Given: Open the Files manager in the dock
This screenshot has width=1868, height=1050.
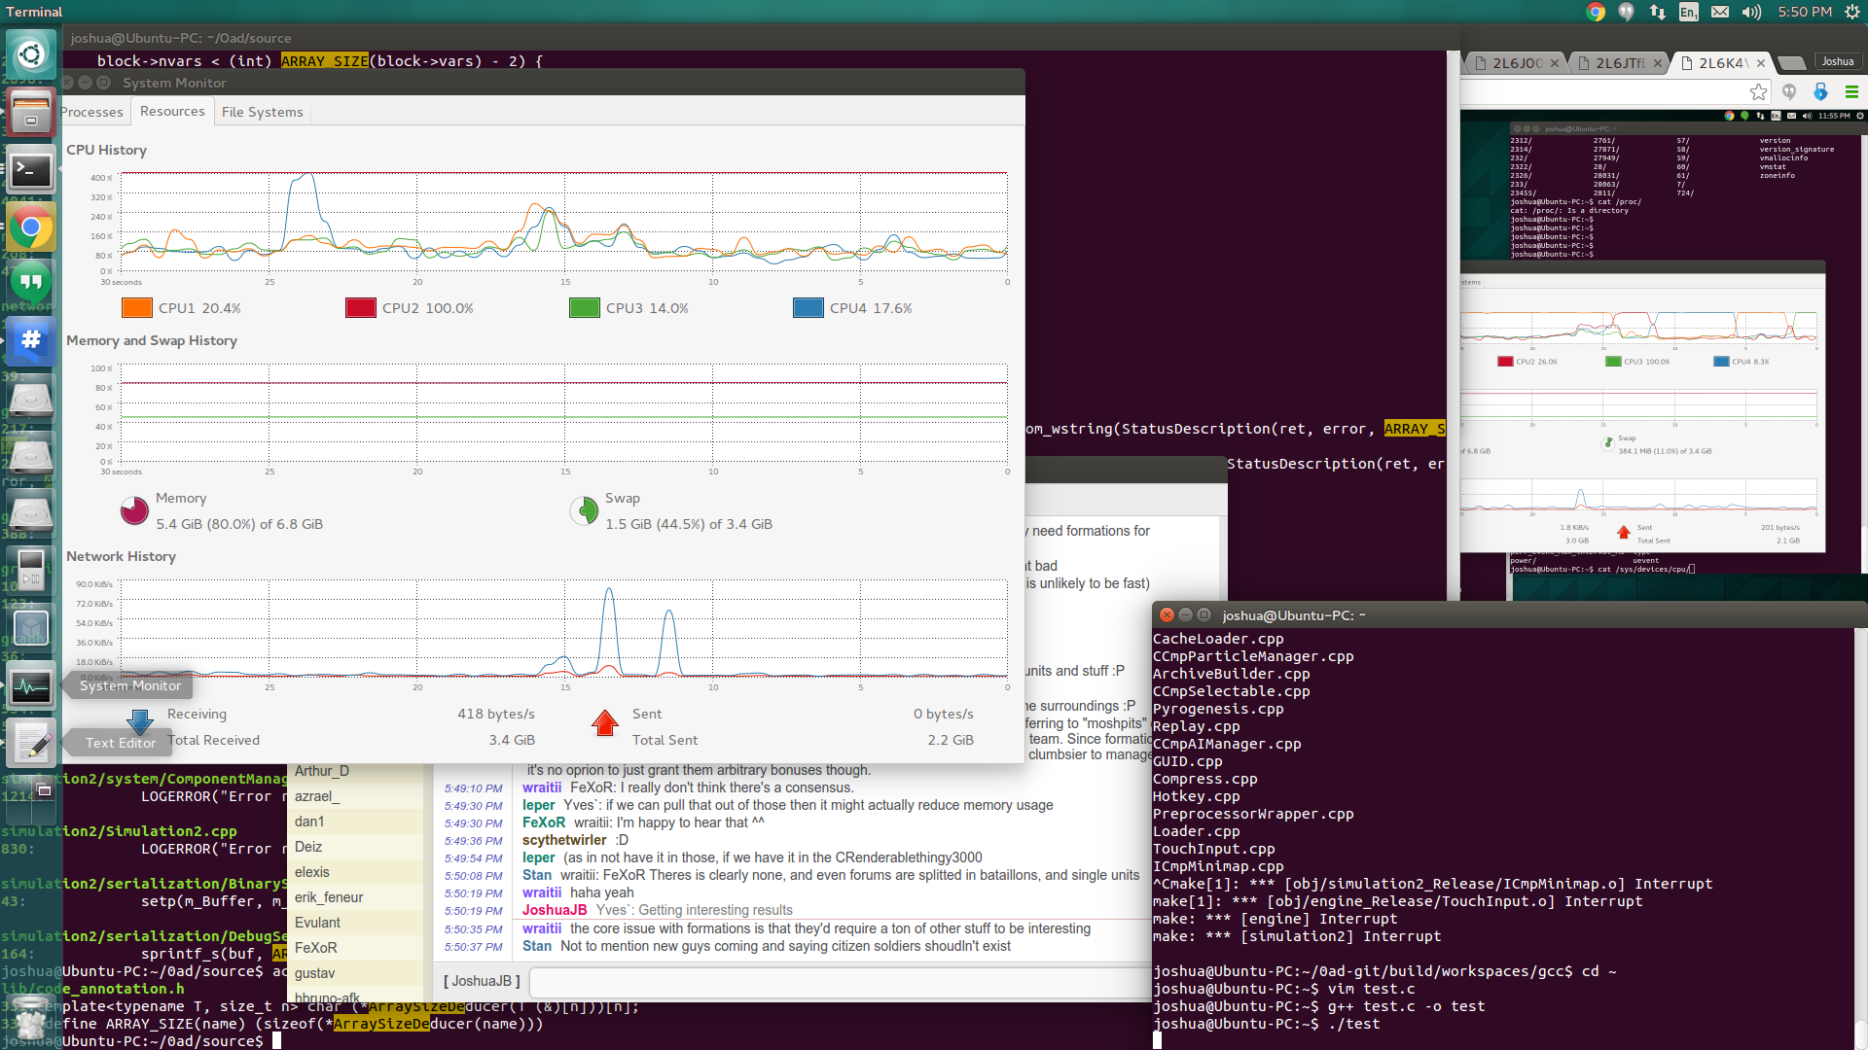Looking at the screenshot, I should point(31,113).
